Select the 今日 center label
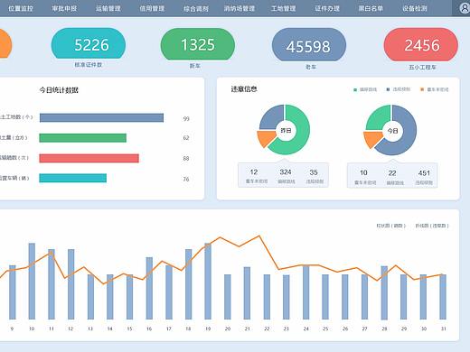Image resolution: width=470 pixels, height=352 pixels. (x=392, y=131)
